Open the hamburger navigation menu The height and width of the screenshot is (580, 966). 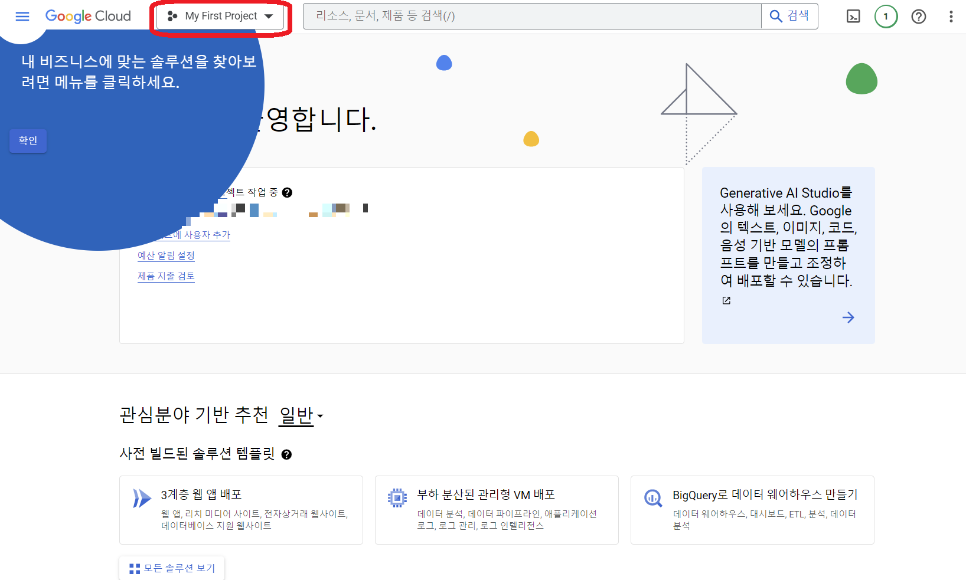22,17
